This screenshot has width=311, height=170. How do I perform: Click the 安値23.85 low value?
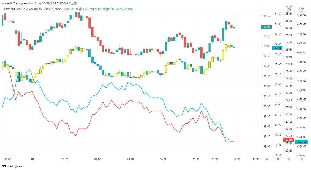click(x=95, y=9)
